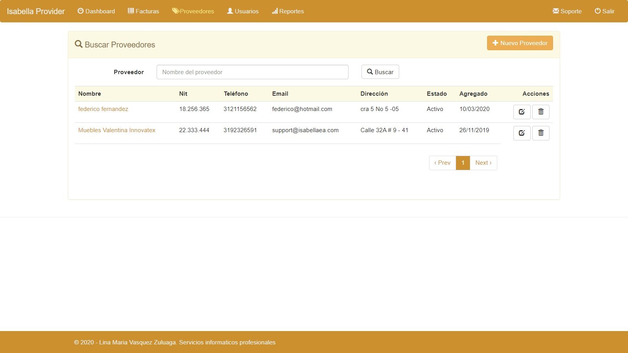Go to the previous page with Prev

pos(442,163)
